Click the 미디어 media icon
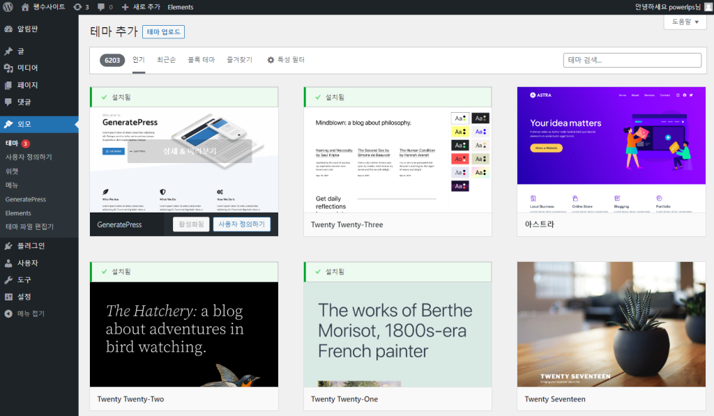Image resolution: width=714 pixels, height=416 pixels. click(x=8, y=68)
